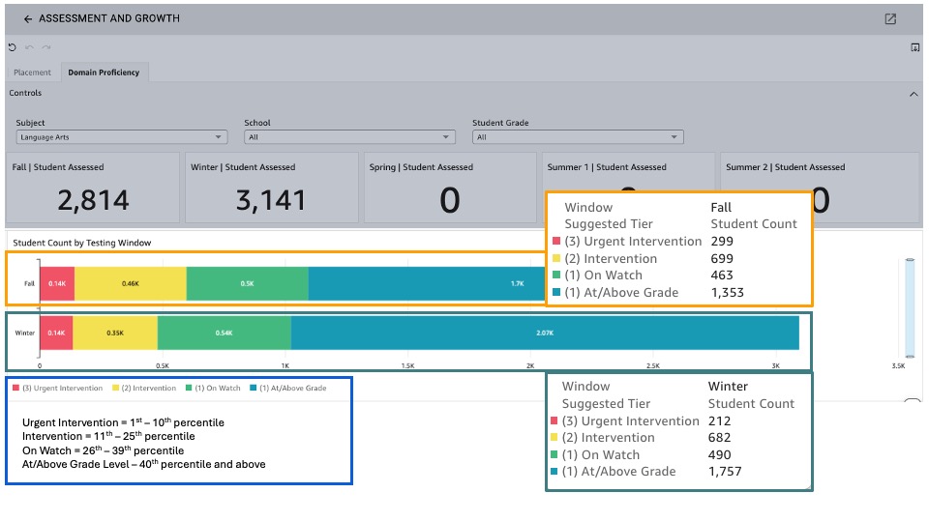Expand the Student Grade dropdown

click(578, 137)
